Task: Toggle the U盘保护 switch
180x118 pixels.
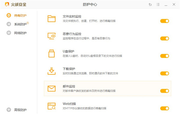Action: coord(165,56)
